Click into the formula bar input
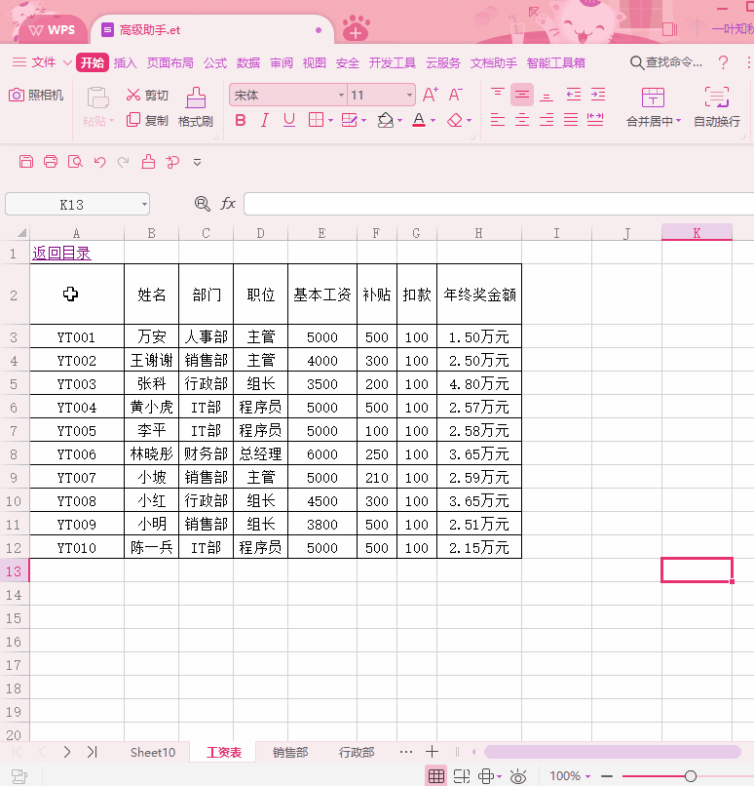This screenshot has height=786, width=754. click(499, 204)
